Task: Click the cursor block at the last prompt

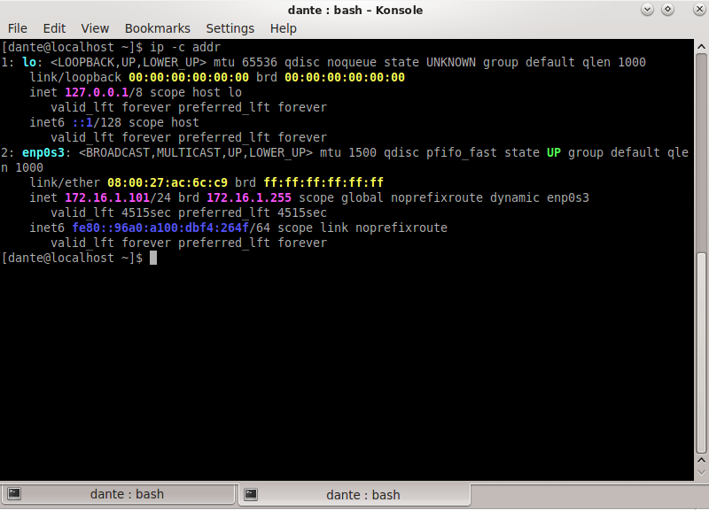Action: [153, 258]
